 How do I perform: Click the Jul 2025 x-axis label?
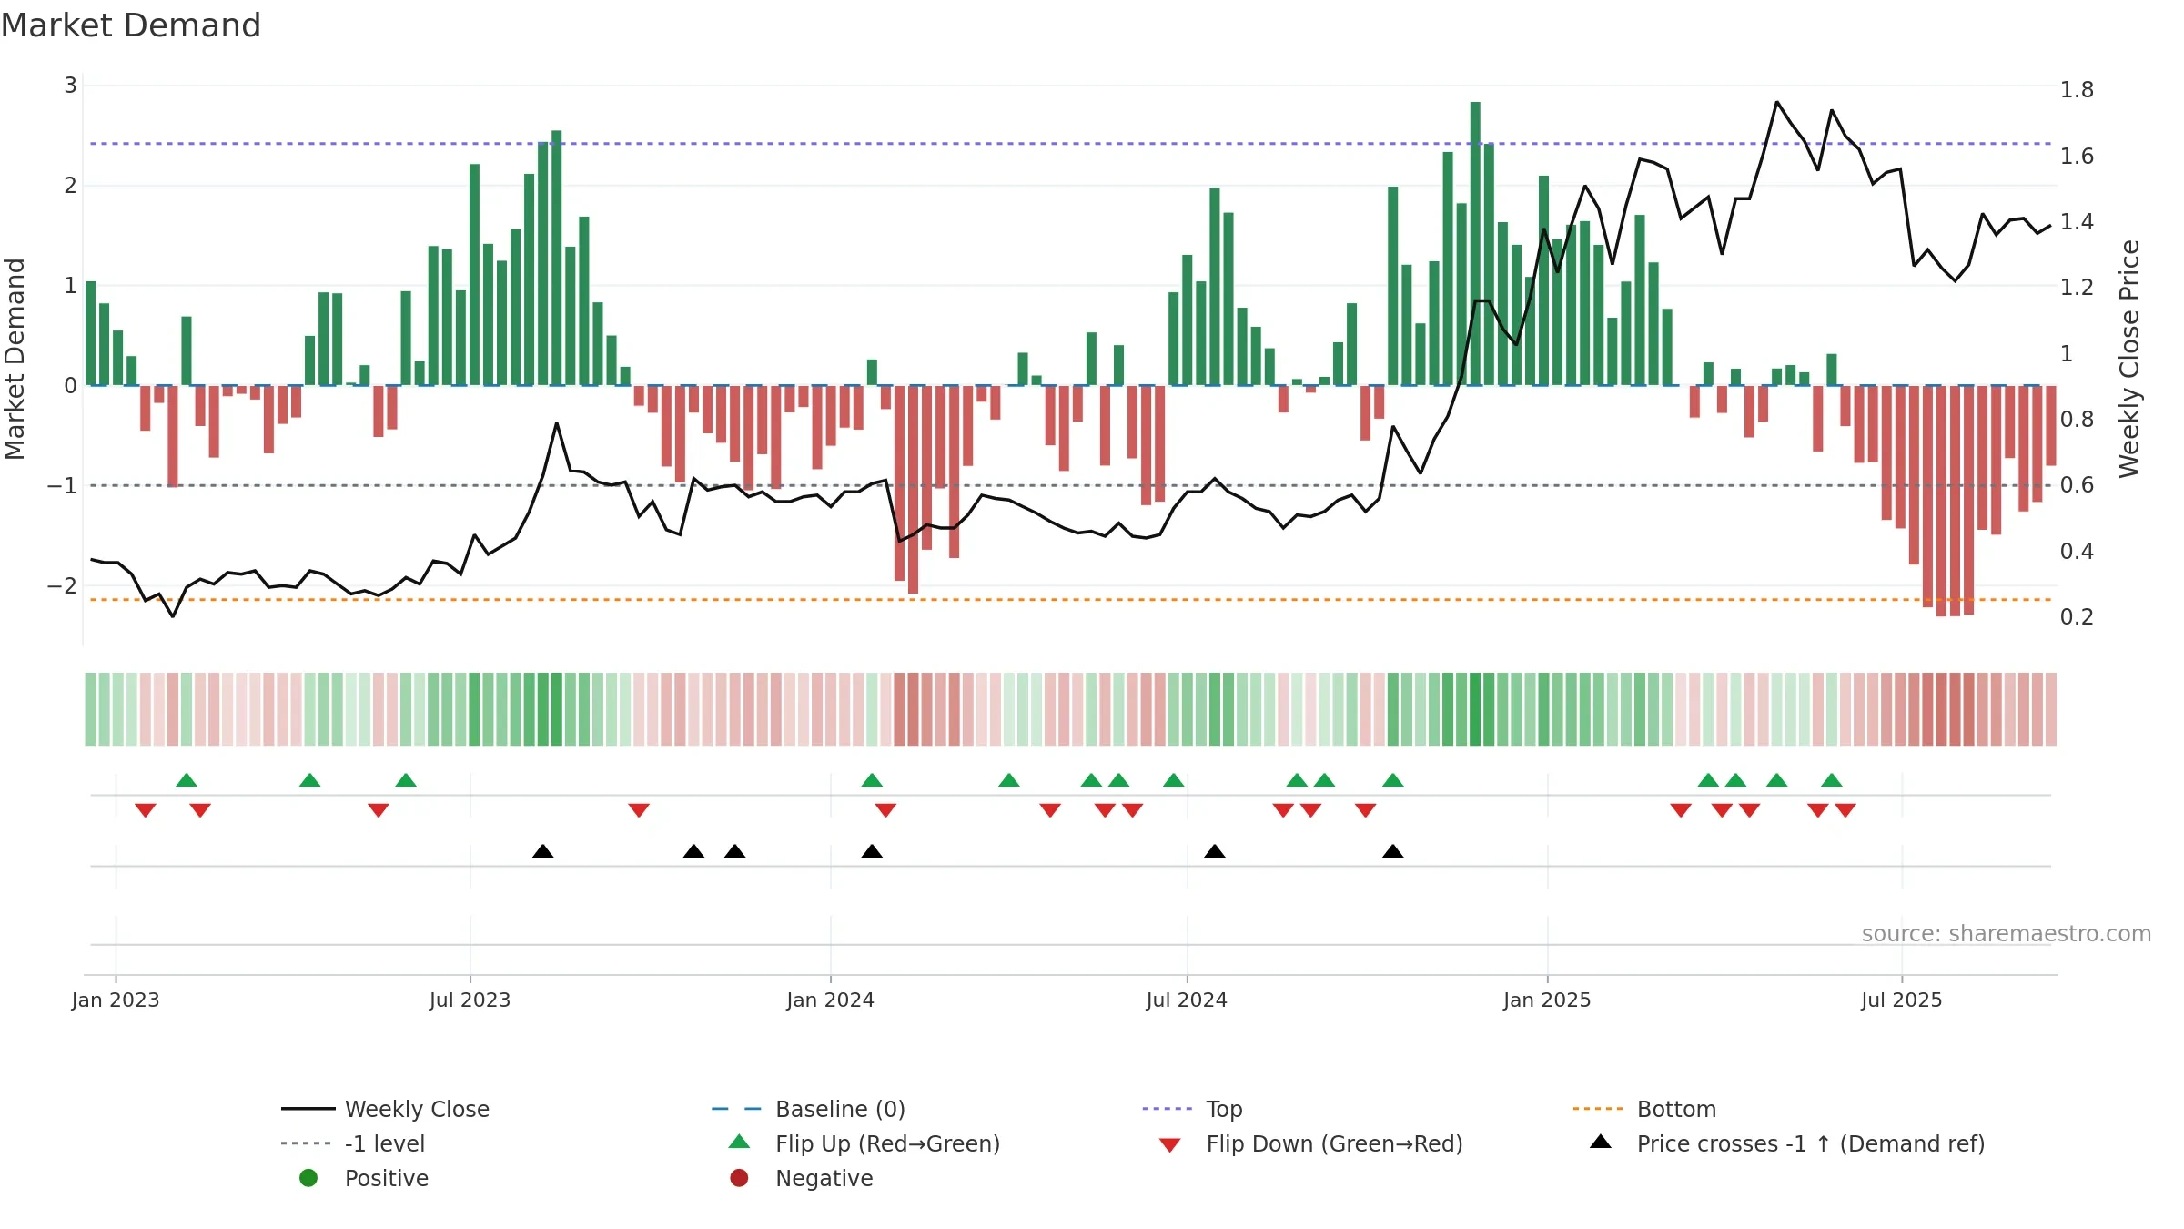[1902, 1000]
